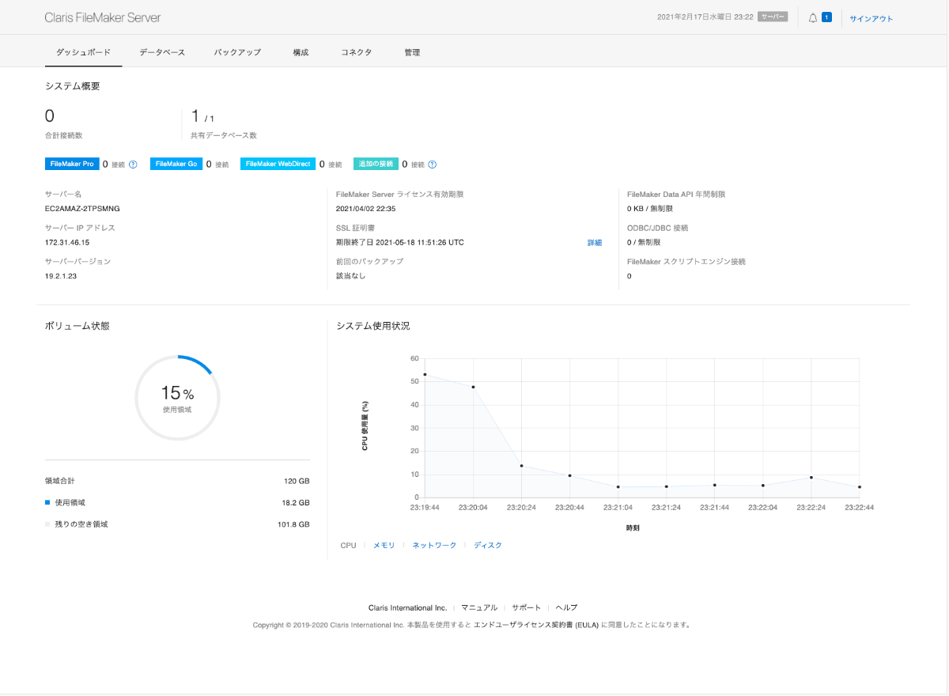Image resolution: width=949 pixels, height=696 pixels.
Task: Show ネットワーク usage chart
Action: pyautogui.click(x=434, y=546)
